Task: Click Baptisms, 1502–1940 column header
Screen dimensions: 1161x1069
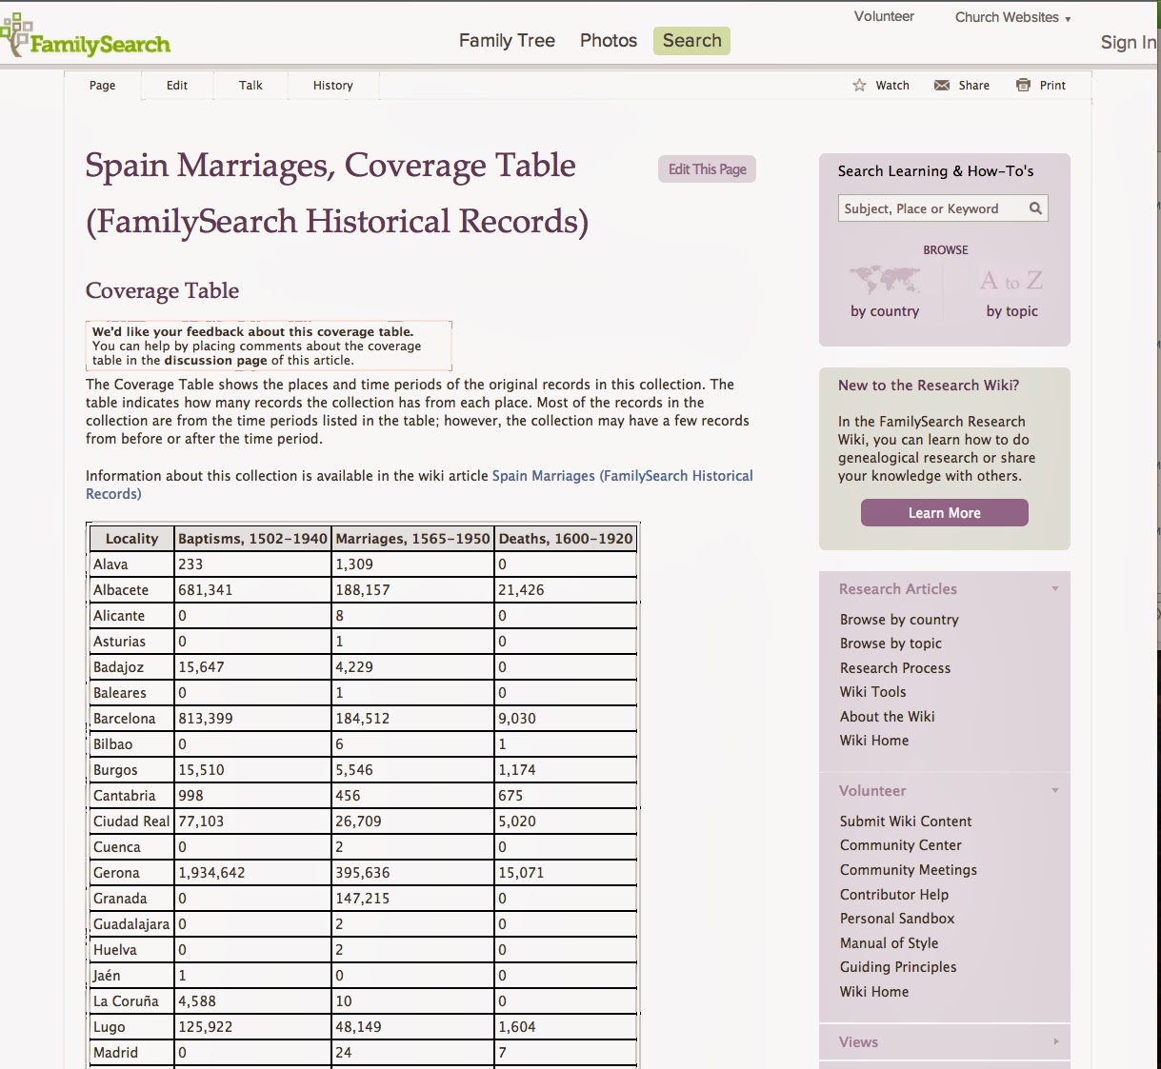Action: (x=252, y=539)
